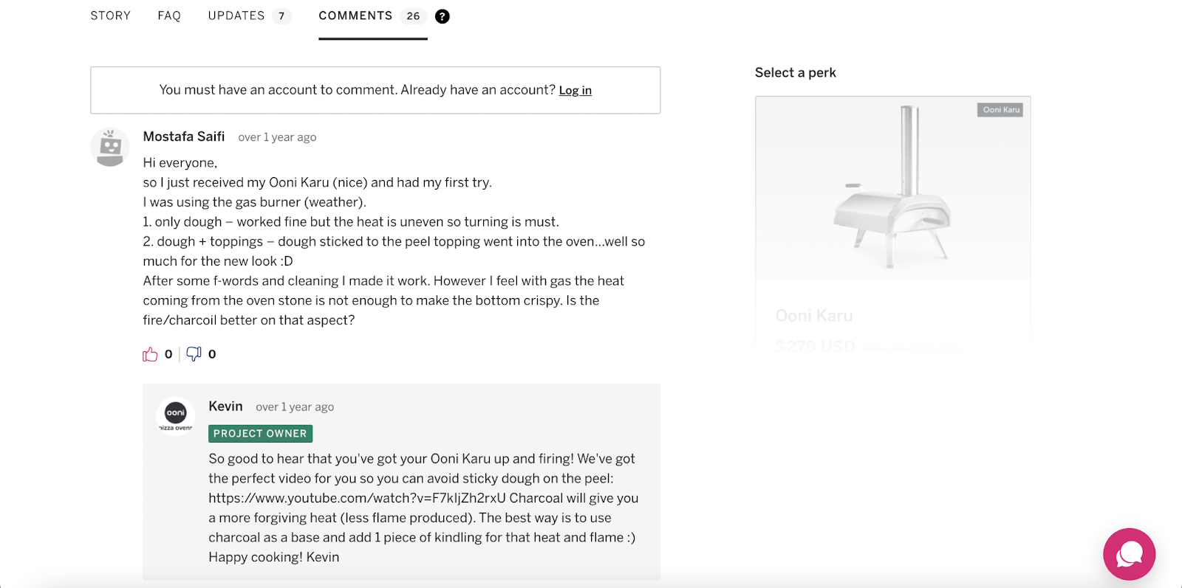Viewport: 1182px width, 588px height.
Task: Click the Ooni Karu label tag
Action: point(1001,110)
